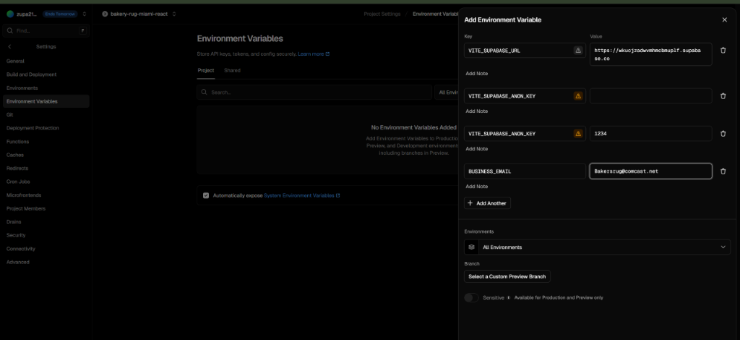
Task: Open Build and Deployment settings
Action: tap(31, 75)
